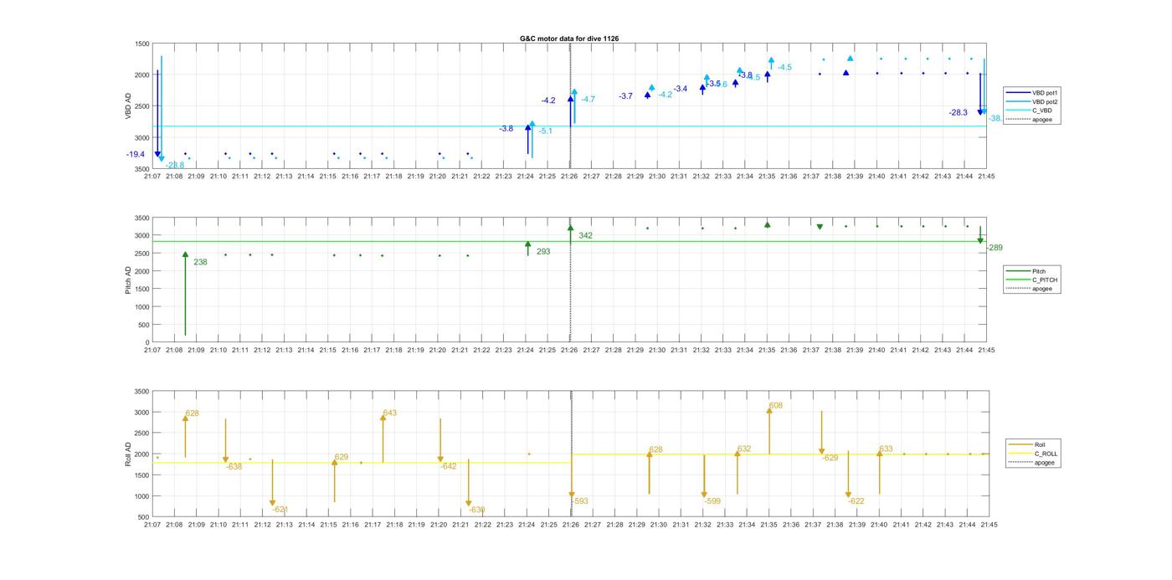
Task: Click the "-3.4" VBD data label
Action: pyautogui.click(x=680, y=89)
